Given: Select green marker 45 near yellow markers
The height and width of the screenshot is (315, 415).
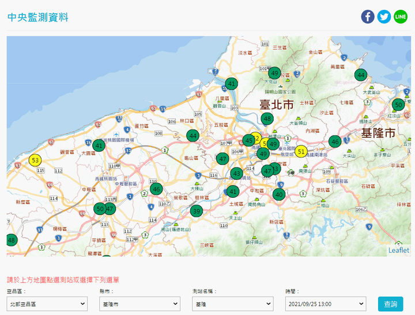Looking at the screenshot, I should click(248, 140).
